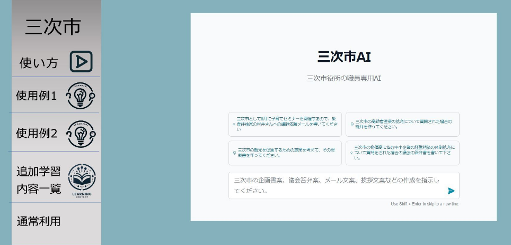The width and height of the screenshot is (511, 245).
Task: Open the Learning Content book icon
Action: pyautogui.click(x=82, y=178)
